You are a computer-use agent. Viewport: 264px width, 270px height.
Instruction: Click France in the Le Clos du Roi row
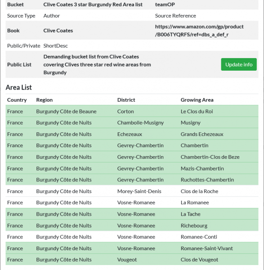click(x=15, y=112)
